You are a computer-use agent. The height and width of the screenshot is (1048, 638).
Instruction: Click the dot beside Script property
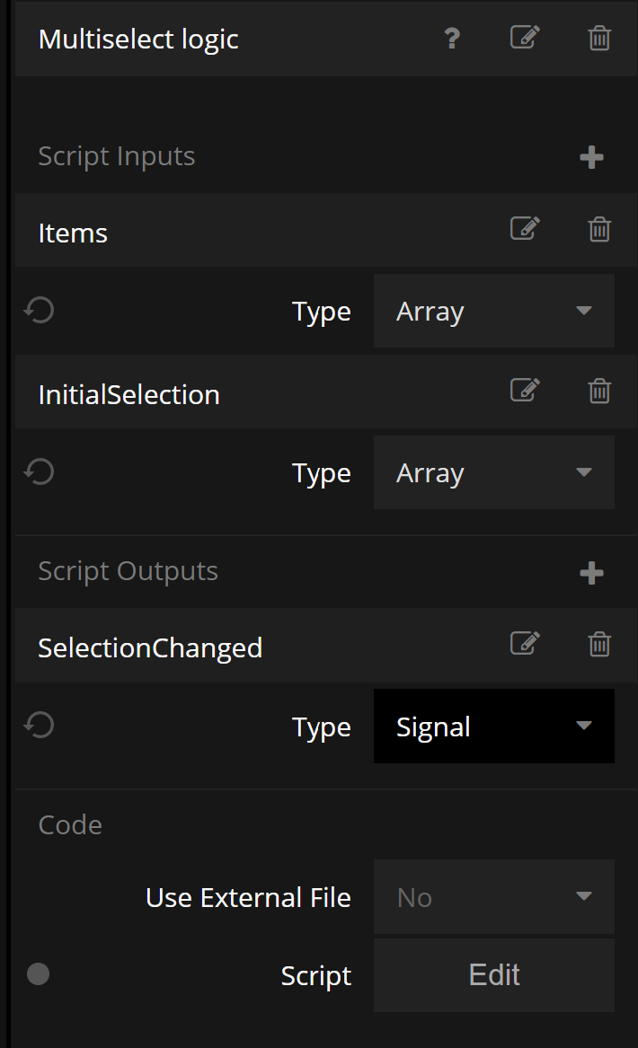pos(38,974)
